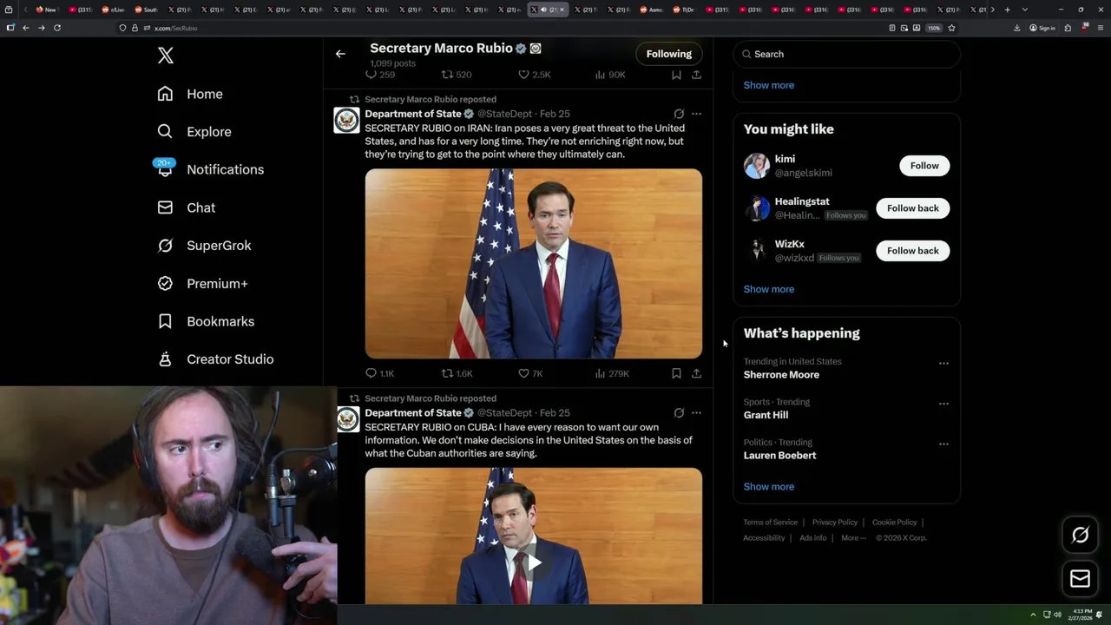Image resolution: width=1111 pixels, height=625 pixels.
Task: Click Show more under You might like
Action: (768, 289)
